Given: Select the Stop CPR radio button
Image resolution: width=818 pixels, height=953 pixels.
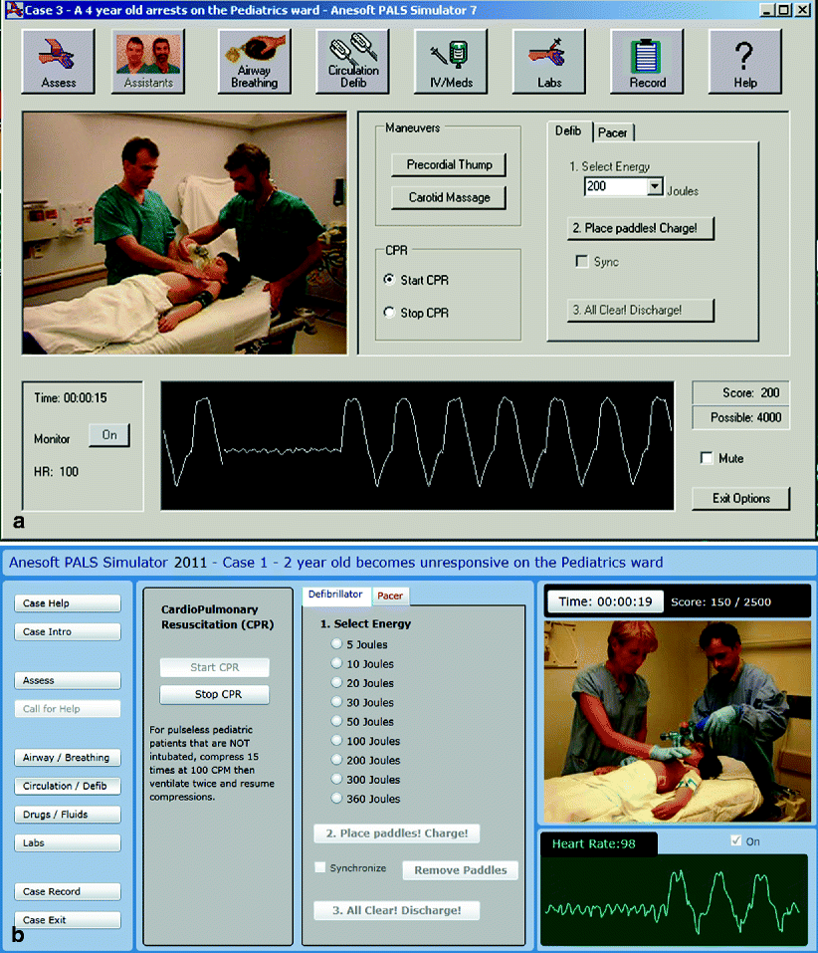Looking at the screenshot, I should pyautogui.click(x=389, y=313).
